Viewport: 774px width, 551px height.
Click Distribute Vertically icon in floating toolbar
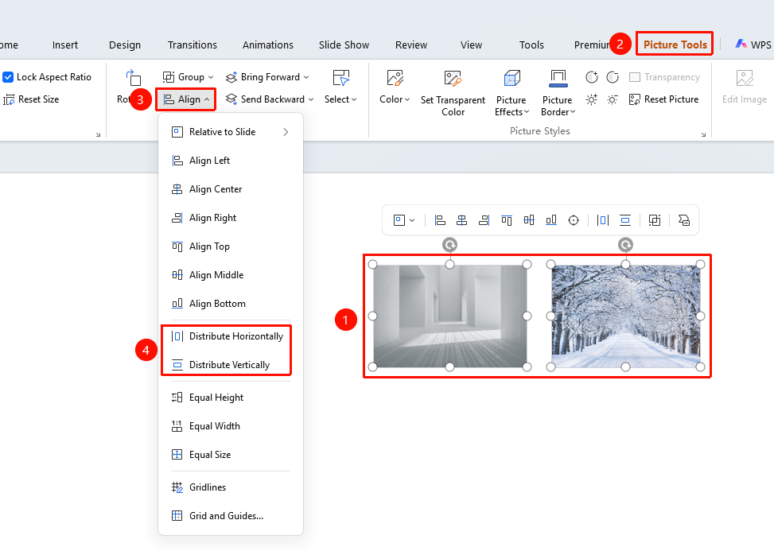pyautogui.click(x=625, y=220)
